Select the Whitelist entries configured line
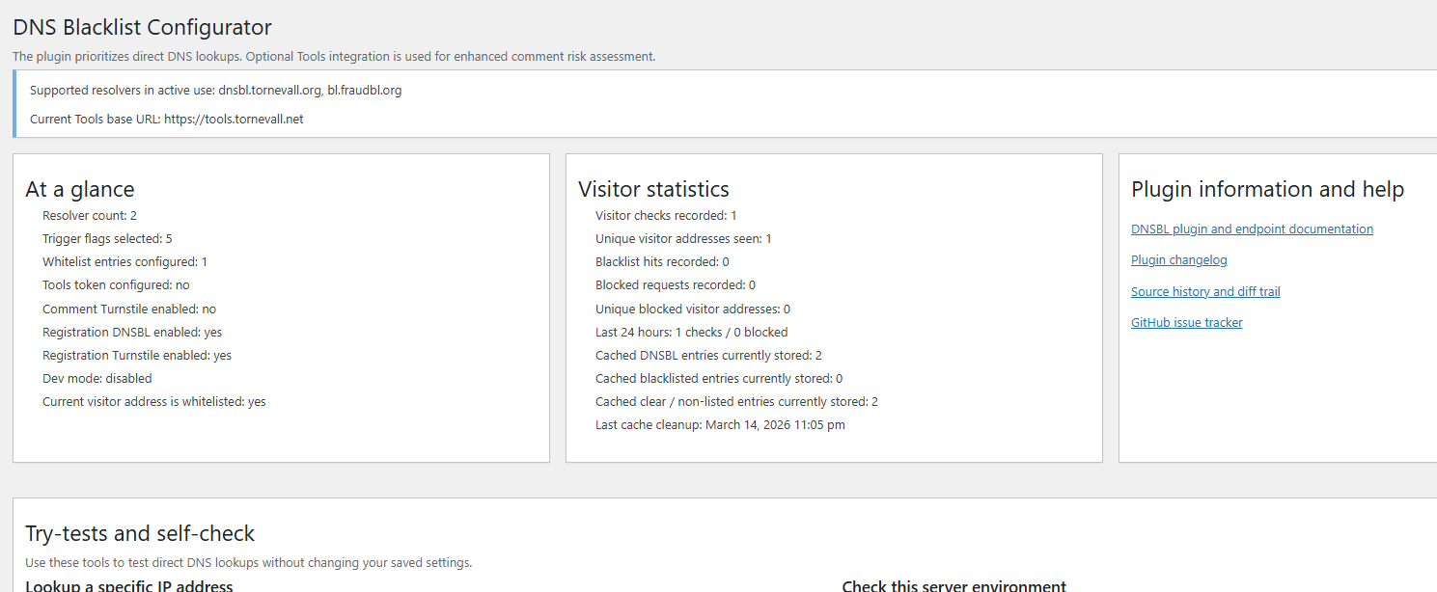 click(x=124, y=261)
